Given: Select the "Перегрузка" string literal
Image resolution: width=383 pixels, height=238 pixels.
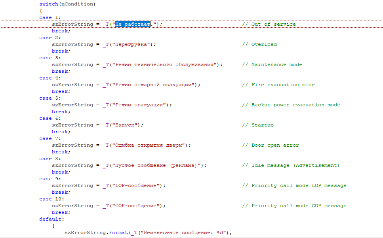Looking at the screenshot, I should pos(133,45).
